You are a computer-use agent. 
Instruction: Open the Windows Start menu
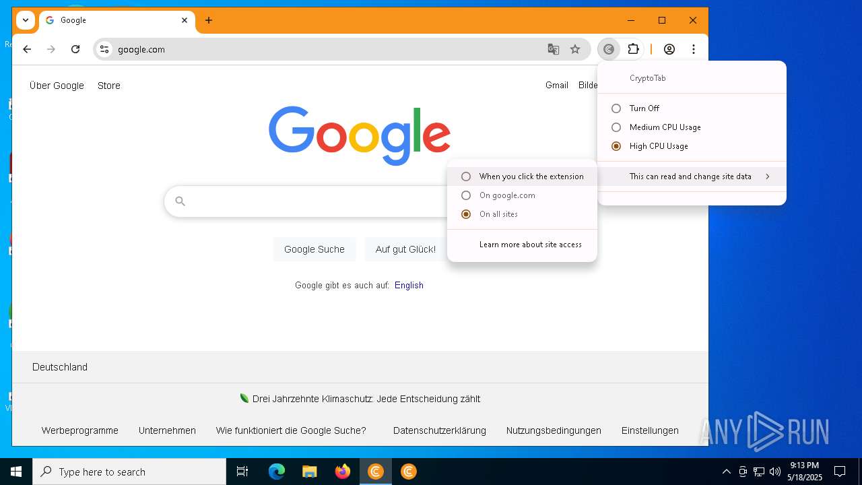[16, 472]
